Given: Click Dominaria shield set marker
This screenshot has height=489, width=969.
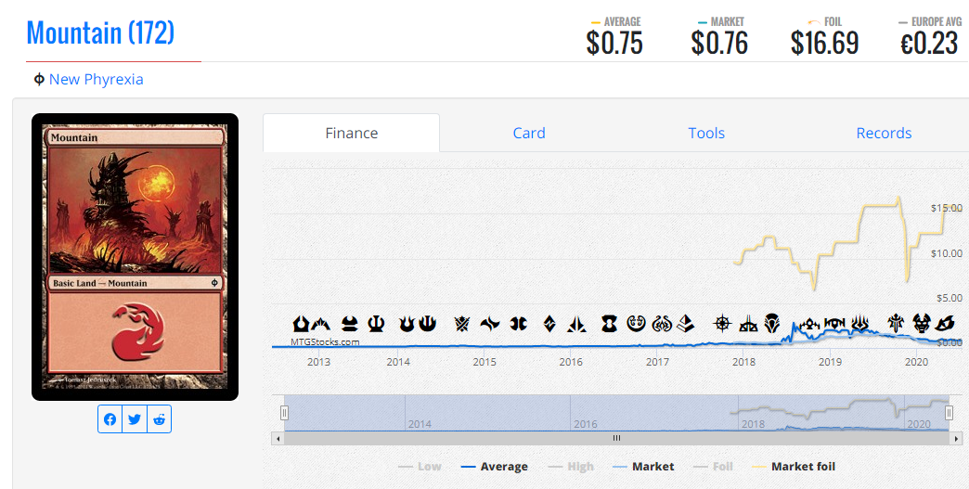Looking at the screenshot, I should [x=771, y=323].
